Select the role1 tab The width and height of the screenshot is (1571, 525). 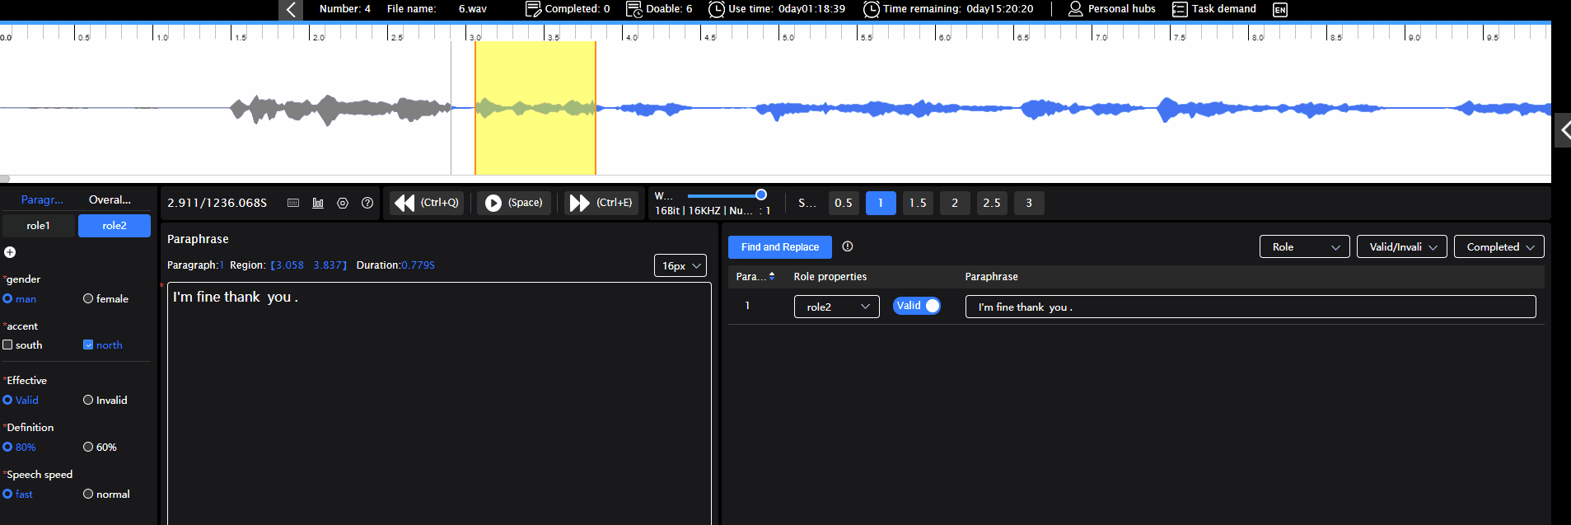pyautogui.click(x=39, y=226)
